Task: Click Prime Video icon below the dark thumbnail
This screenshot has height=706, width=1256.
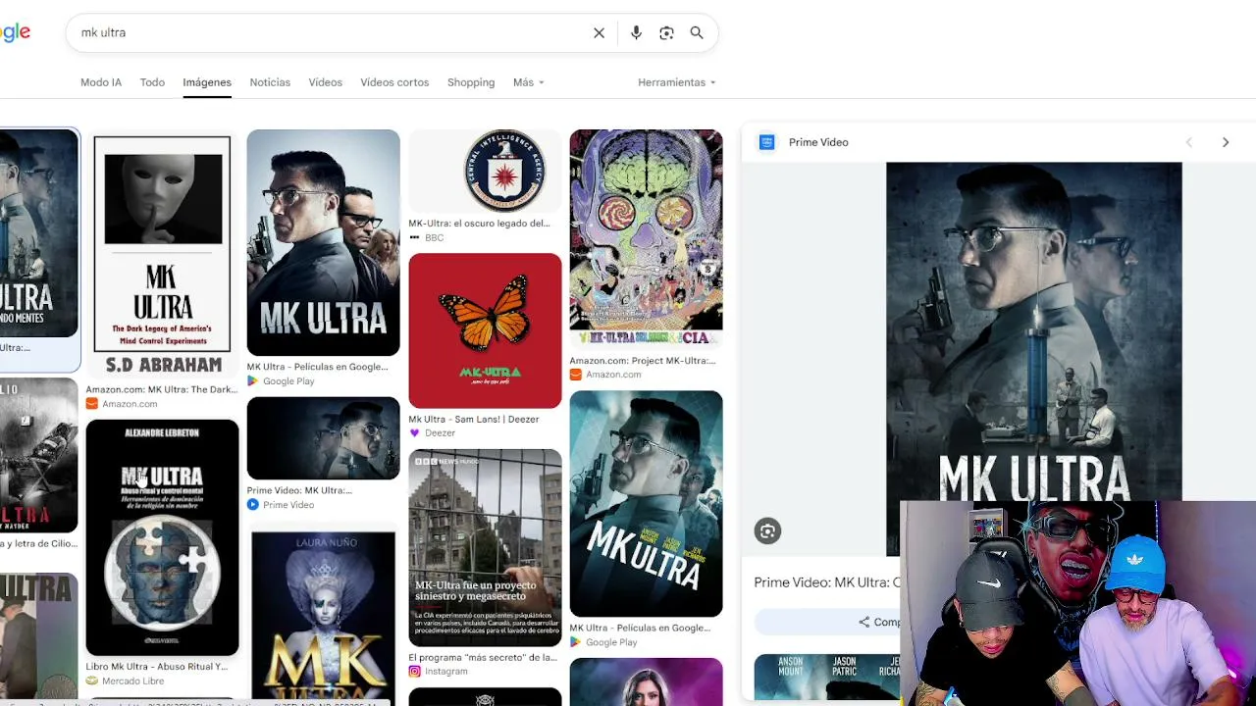Action: click(x=252, y=505)
